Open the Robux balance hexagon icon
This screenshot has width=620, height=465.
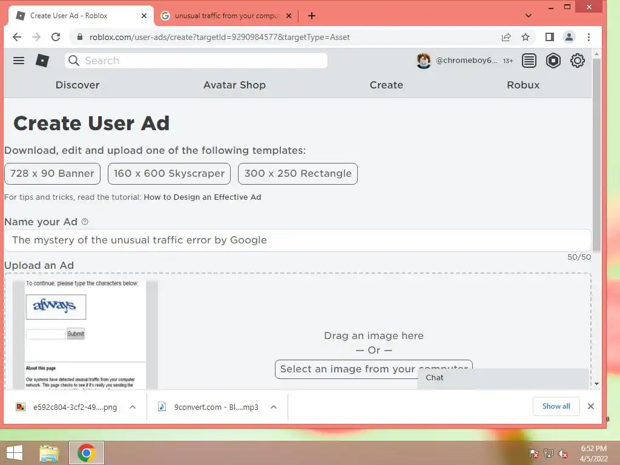pyautogui.click(x=553, y=61)
